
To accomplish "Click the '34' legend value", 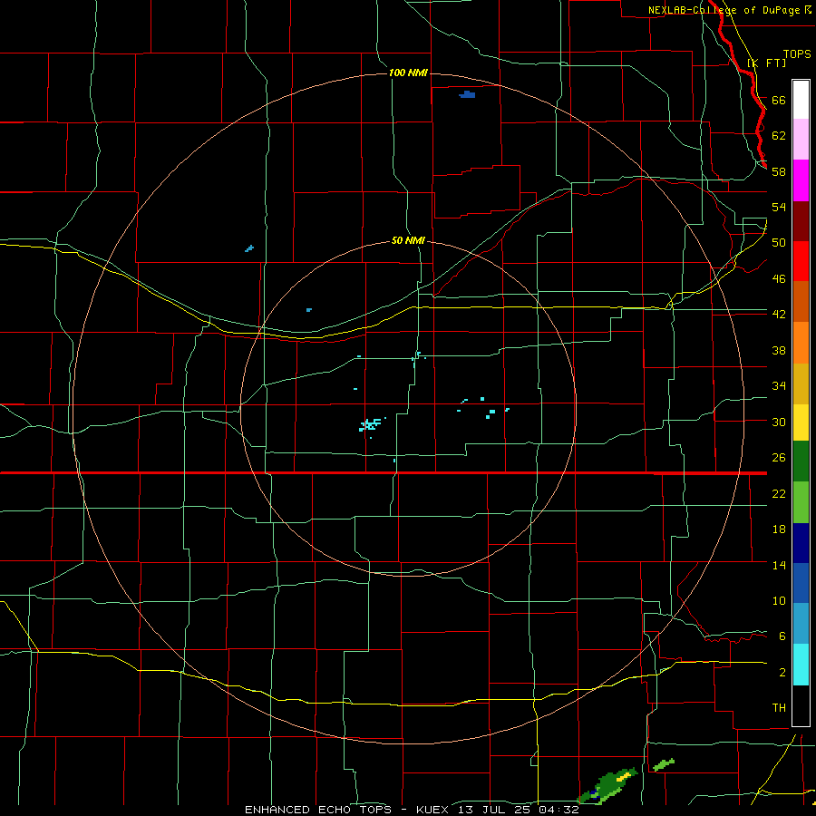I will (779, 386).
